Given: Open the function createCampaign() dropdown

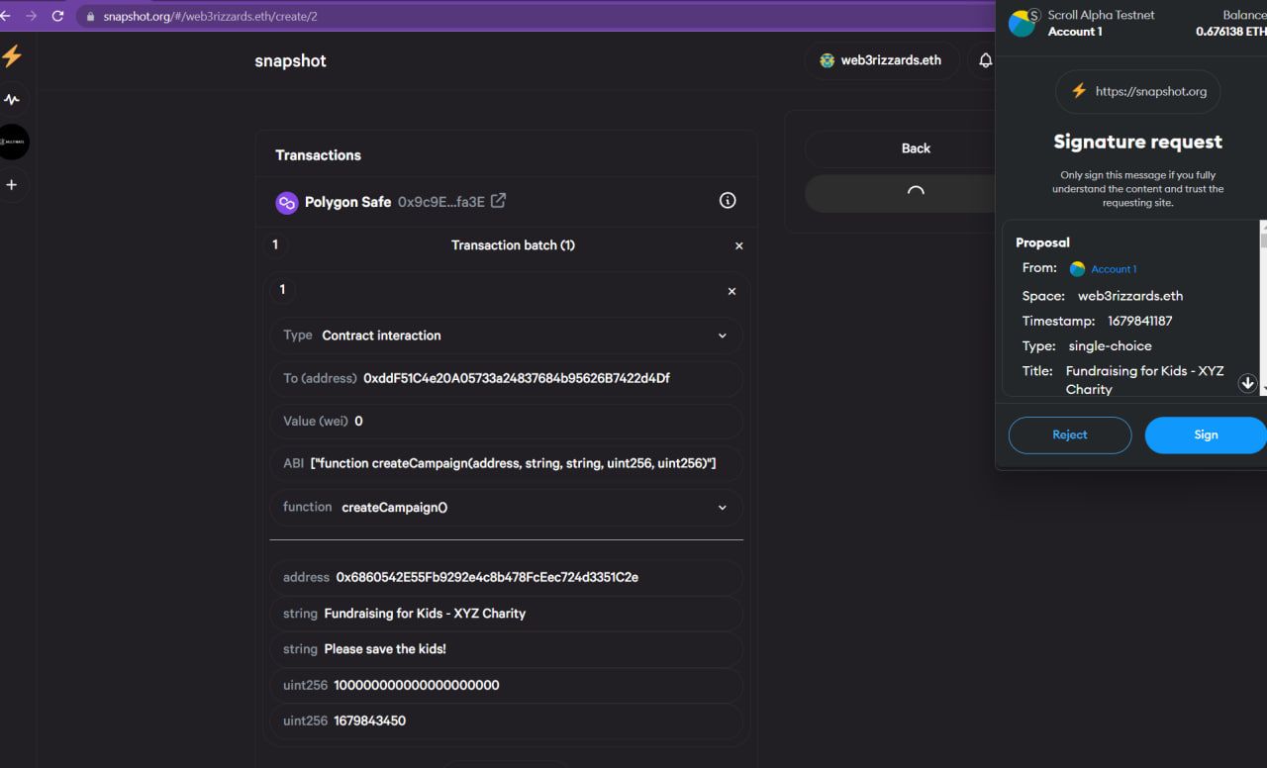Looking at the screenshot, I should pyautogui.click(x=506, y=507).
